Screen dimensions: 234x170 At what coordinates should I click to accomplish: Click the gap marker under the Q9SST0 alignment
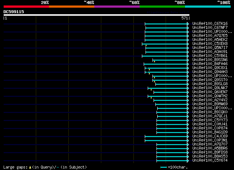click(x=154, y=82)
